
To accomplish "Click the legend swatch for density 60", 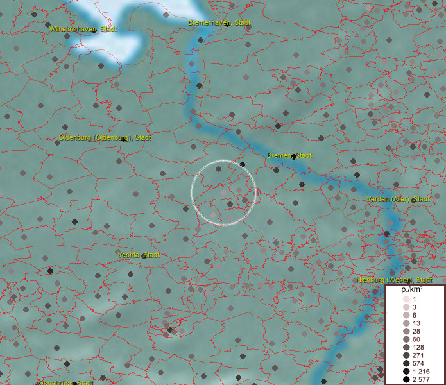I will [406, 339].
